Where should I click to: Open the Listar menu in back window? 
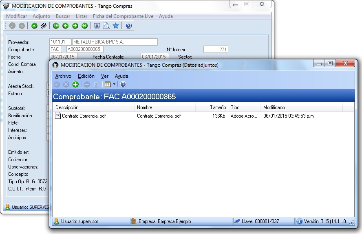[x=82, y=16]
